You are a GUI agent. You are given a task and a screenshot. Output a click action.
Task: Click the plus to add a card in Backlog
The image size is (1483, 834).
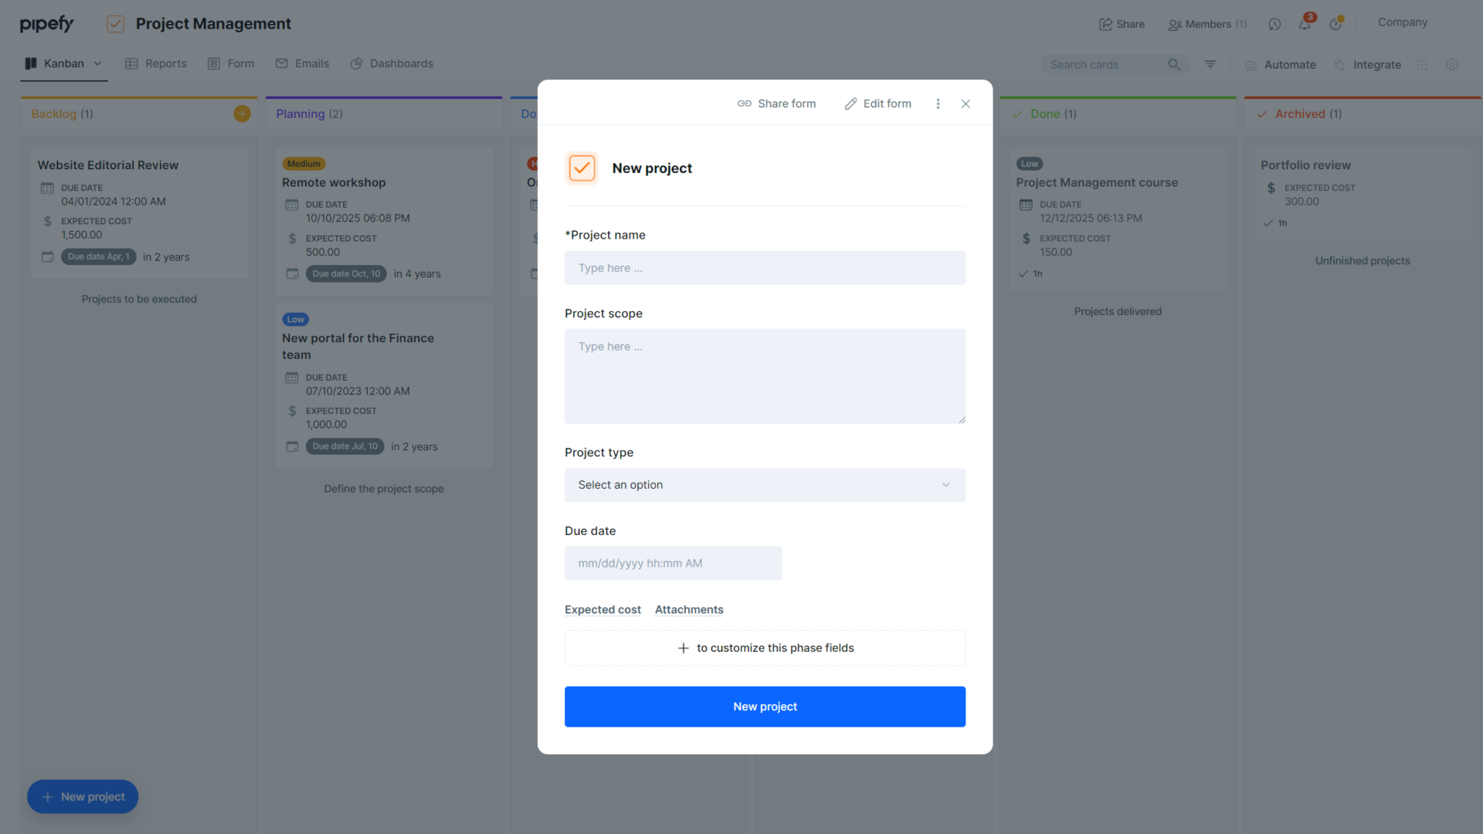[242, 113]
